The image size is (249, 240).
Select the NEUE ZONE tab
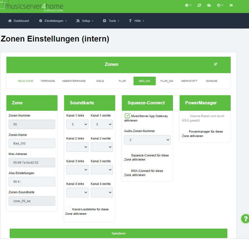pyautogui.click(x=26, y=81)
